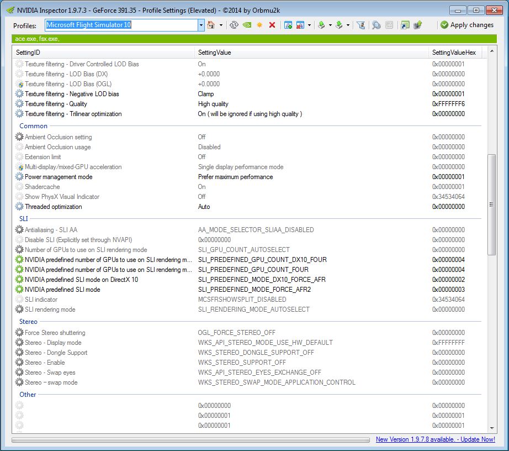Click the gear icon beside Power management mode
Viewport: 509px width, 451px height.
tap(19, 176)
